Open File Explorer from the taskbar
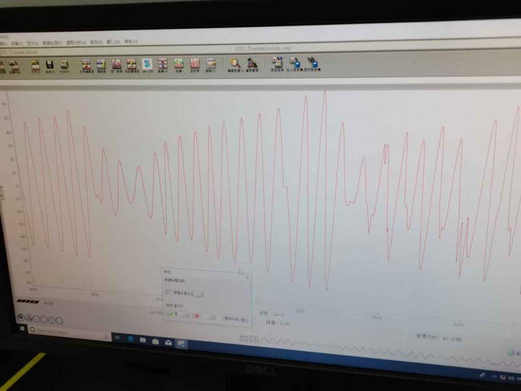 point(143,340)
